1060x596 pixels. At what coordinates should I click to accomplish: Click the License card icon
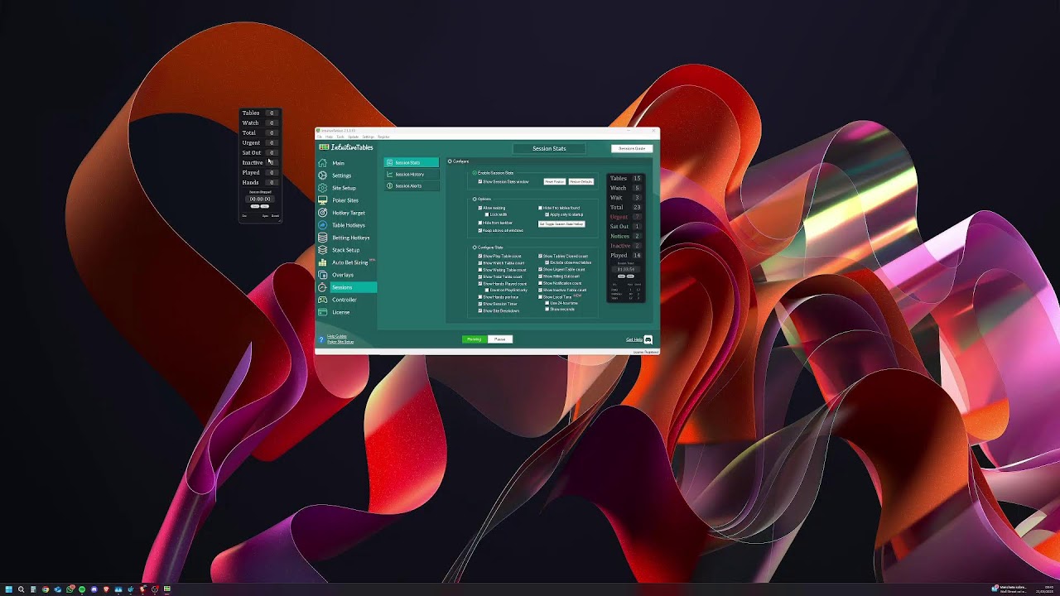click(322, 312)
